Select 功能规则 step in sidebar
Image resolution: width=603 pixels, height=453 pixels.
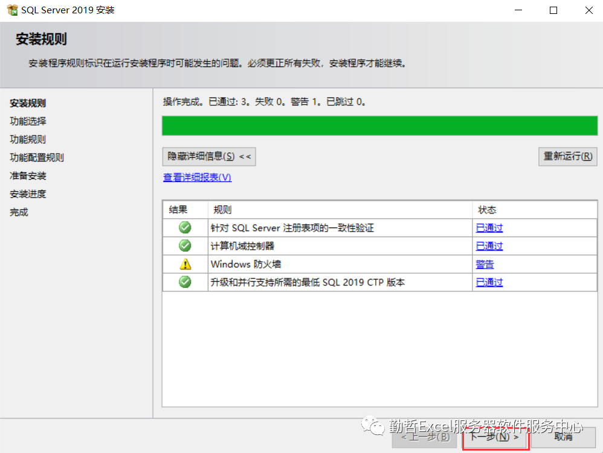pos(28,139)
